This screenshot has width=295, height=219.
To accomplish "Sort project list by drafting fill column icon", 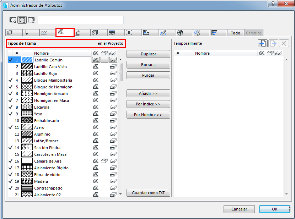I will [x=96, y=53].
